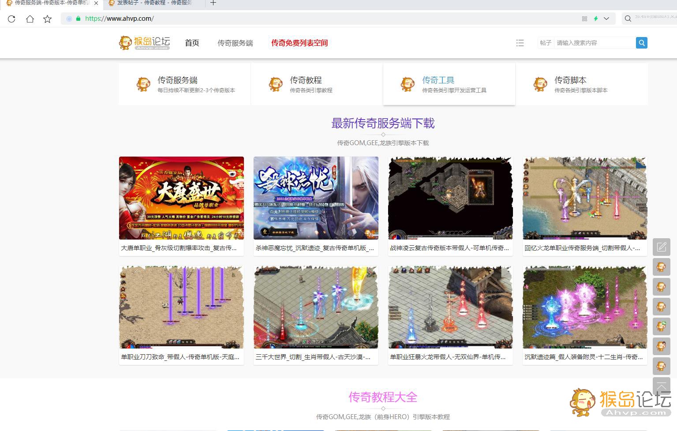Image resolution: width=677 pixels, height=431 pixels.
Task: Click the 请输入搜索内容 search field
Action: click(x=594, y=43)
